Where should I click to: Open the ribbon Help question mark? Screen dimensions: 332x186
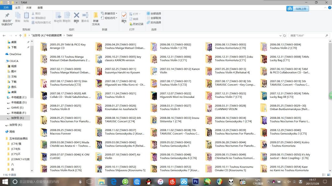coord(329,8)
